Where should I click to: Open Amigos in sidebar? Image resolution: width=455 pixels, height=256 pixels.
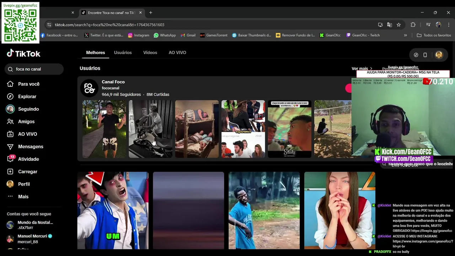pyautogui.click(x=26, y=122)
